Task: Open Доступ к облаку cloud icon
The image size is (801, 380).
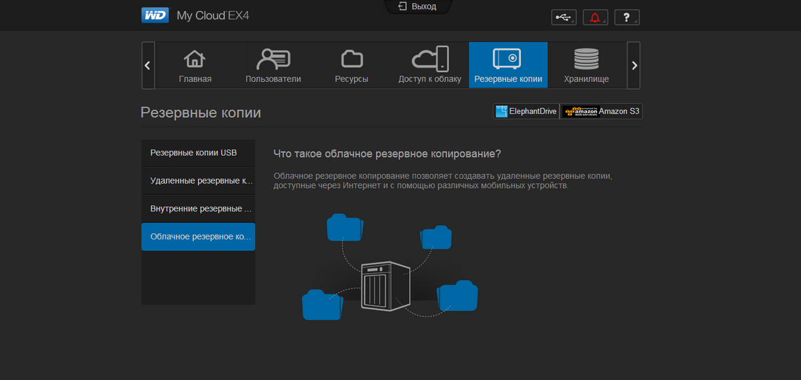Action: [x=430, y=59]
